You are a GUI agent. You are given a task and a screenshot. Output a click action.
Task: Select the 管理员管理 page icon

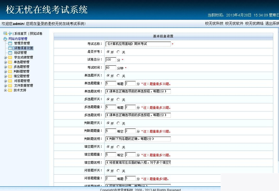[x=10, y=43]
